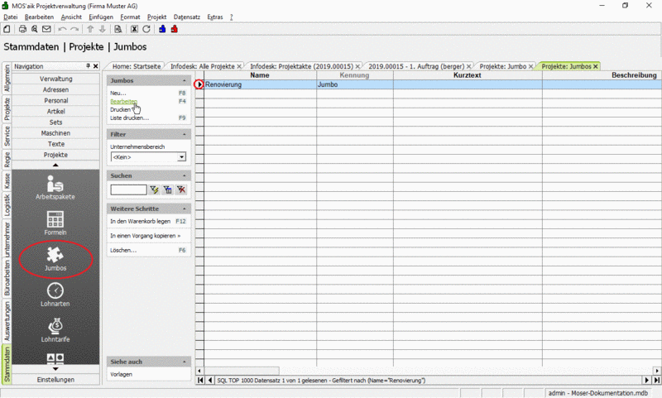Apply the search filter lightning icon
This screenshot has width=662, height=398.
tap(154, 190)
